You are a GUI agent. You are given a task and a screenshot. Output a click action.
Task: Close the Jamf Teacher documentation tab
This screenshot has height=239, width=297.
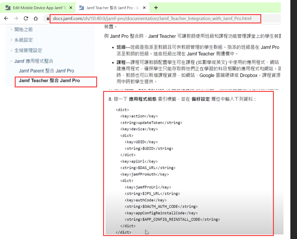[x=144, y=8]
